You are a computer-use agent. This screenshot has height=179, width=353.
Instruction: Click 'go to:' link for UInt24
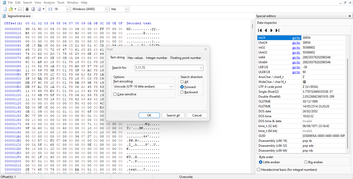click(x=296, y=43)
